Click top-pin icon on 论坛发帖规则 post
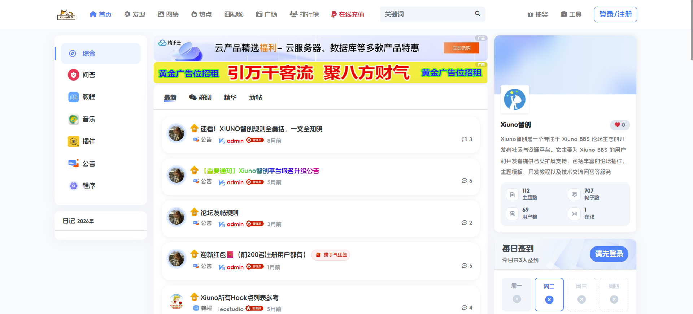 click(x=194, y=212)
